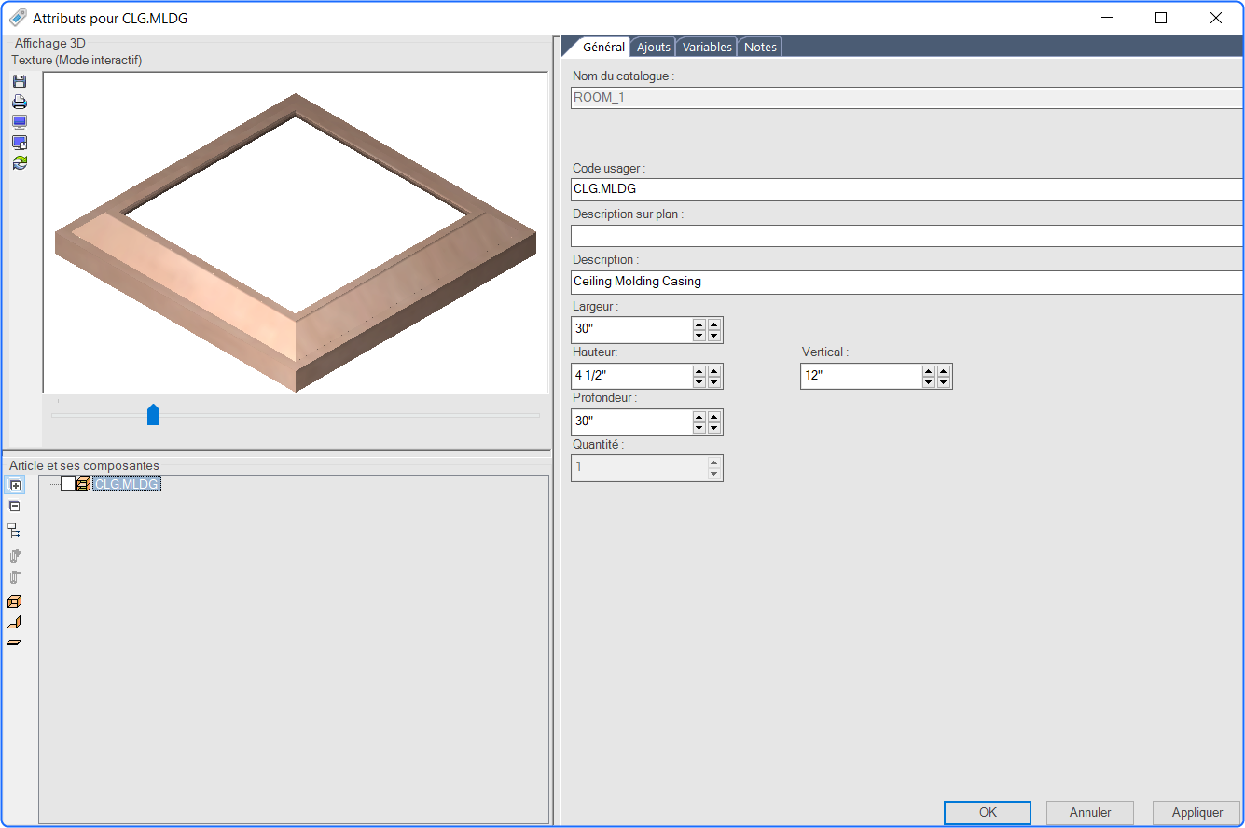Click the leftmost up arrow of Profondeur stepper

[699, 417]
